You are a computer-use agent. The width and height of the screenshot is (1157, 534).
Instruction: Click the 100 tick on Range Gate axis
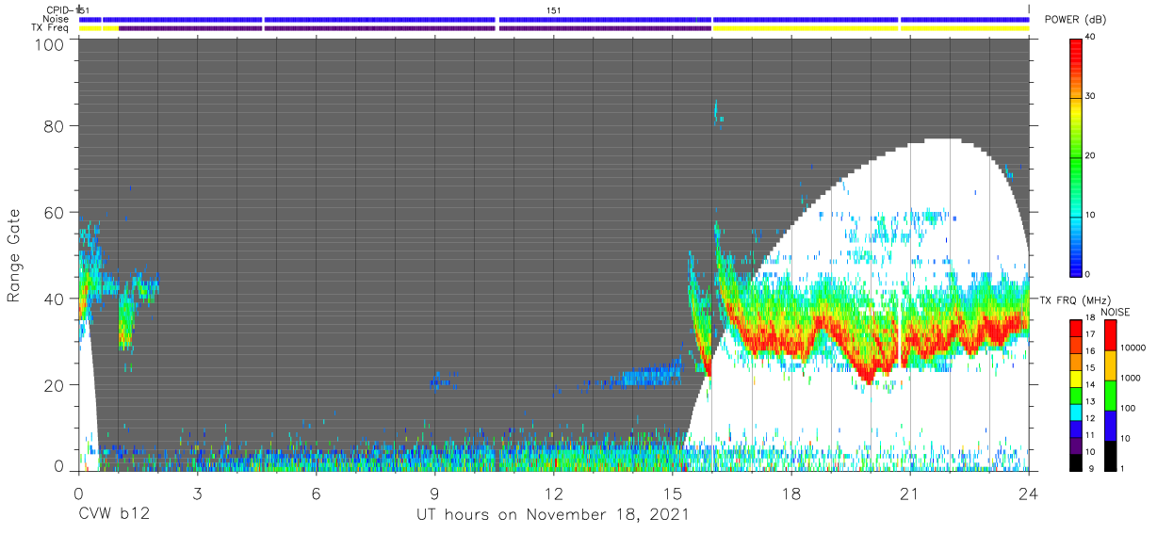coord(49,44)
